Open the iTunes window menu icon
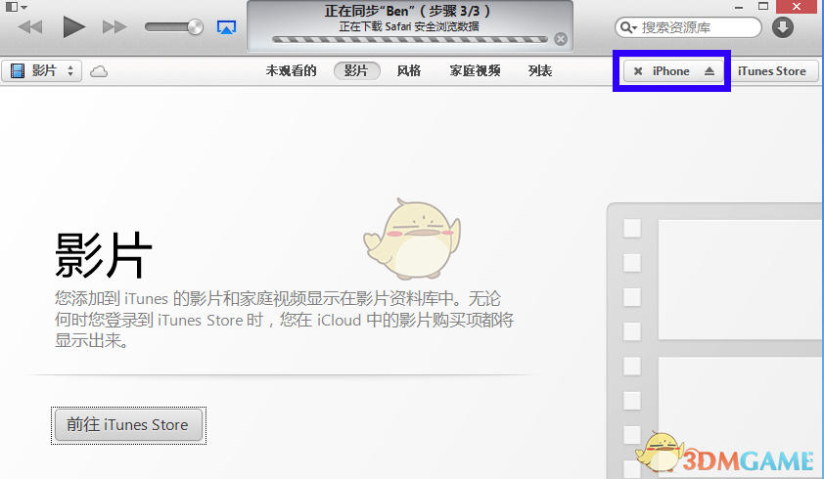 [16, 7]
